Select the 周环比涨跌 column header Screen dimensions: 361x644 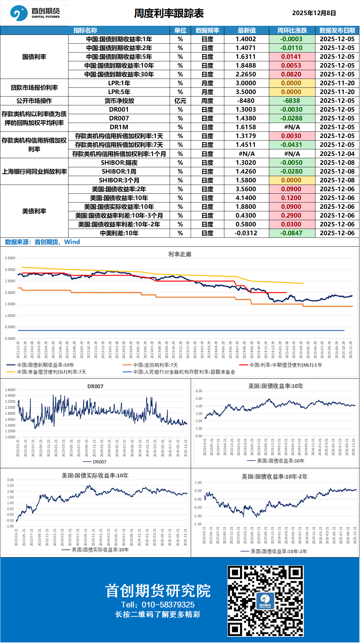click(x=292, y=31)
